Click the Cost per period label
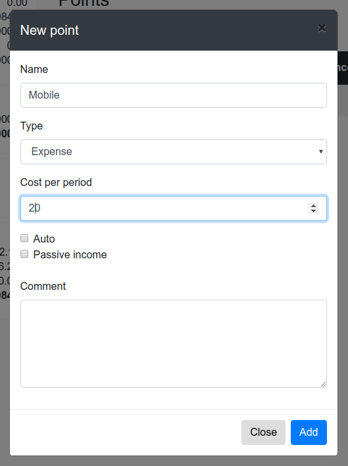The width and height of the screenshot is (348, 466). click(x=56, y=183)
